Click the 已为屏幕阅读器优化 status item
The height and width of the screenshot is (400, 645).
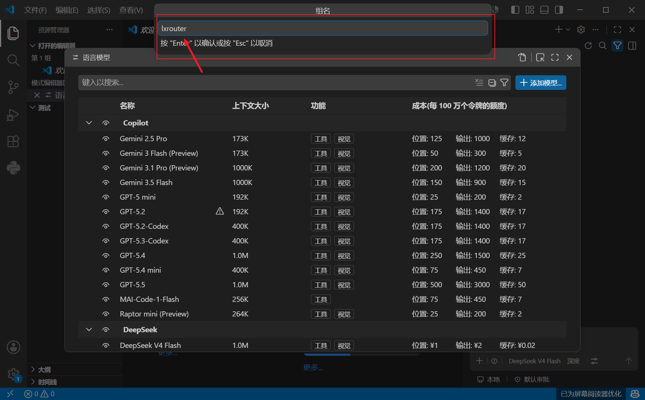[591, 394]
